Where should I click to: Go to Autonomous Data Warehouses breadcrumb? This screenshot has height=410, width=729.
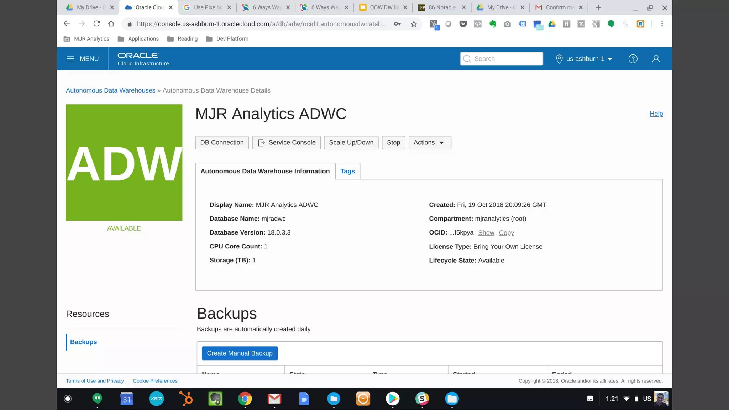pyautogui.click(x=110, y=90)
